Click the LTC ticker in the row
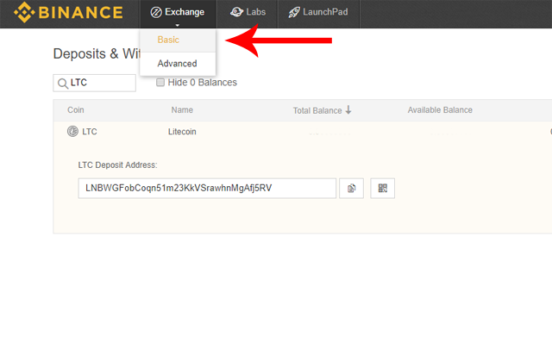The width and height of the screenshot is (552, 348). coord(90,132)
